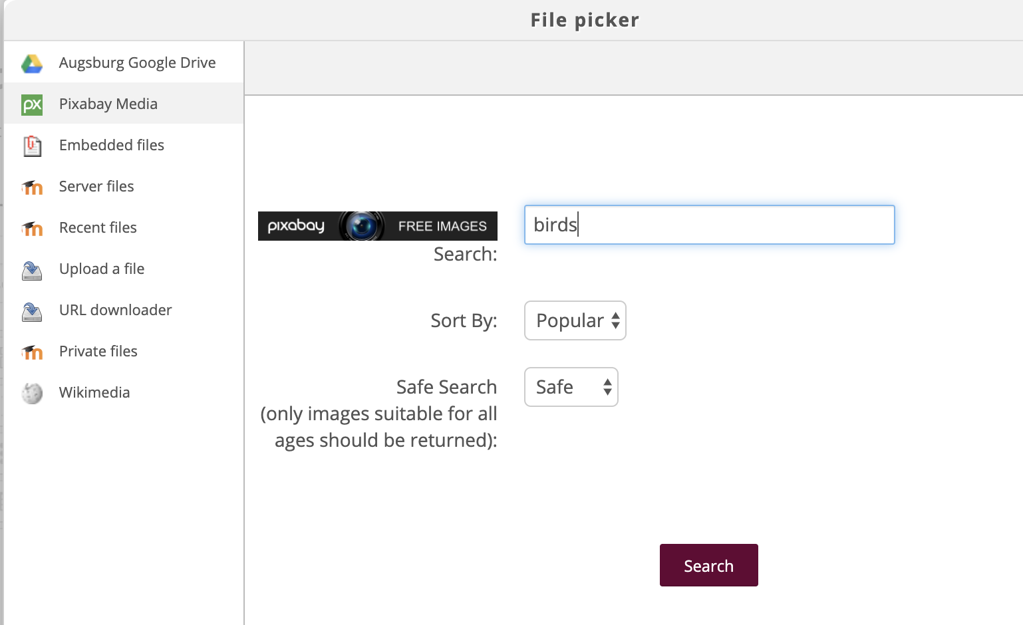The image size is (1023, 625).
Task: Click the Recent files Moodle icon
Action: (31, 229)
